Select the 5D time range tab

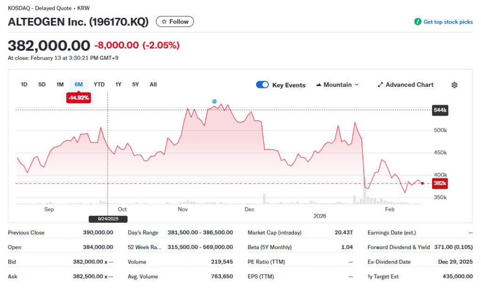pyautogui.click(x=42, y=85)
